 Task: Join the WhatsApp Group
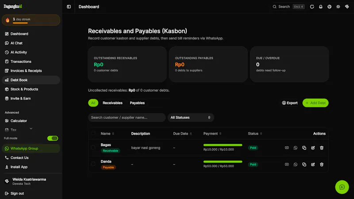[x=31, y=148]
